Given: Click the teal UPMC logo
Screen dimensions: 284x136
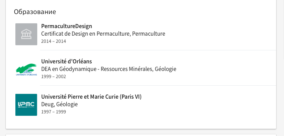Looking at the screenshot, I should (26, 105).
